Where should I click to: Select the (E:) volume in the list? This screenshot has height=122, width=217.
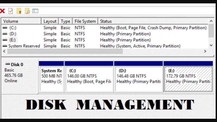click(12, 40)
